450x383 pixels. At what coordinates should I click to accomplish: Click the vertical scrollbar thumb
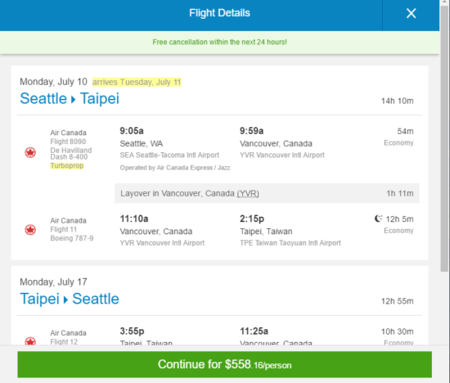[444, 137]
